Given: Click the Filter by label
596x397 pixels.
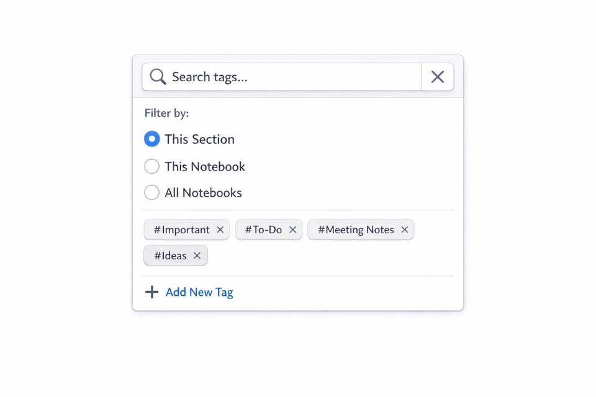Looking at the screenshot, I should [166, 113].
